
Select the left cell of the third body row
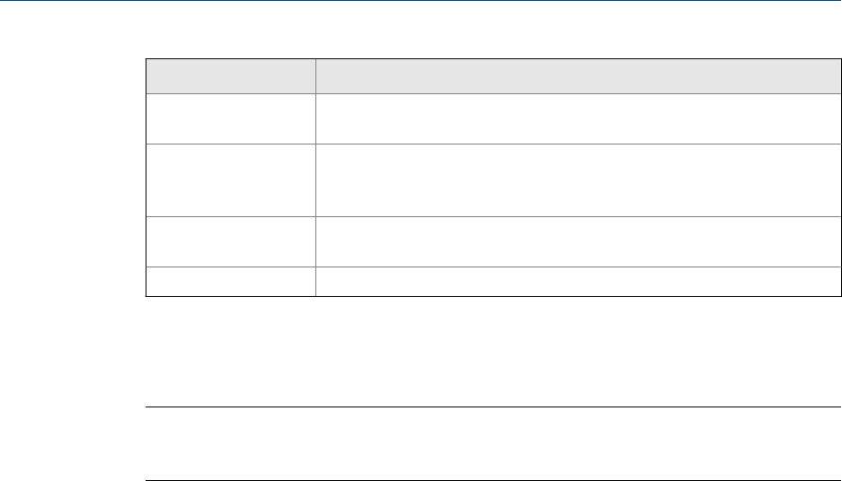coord(231,240)
